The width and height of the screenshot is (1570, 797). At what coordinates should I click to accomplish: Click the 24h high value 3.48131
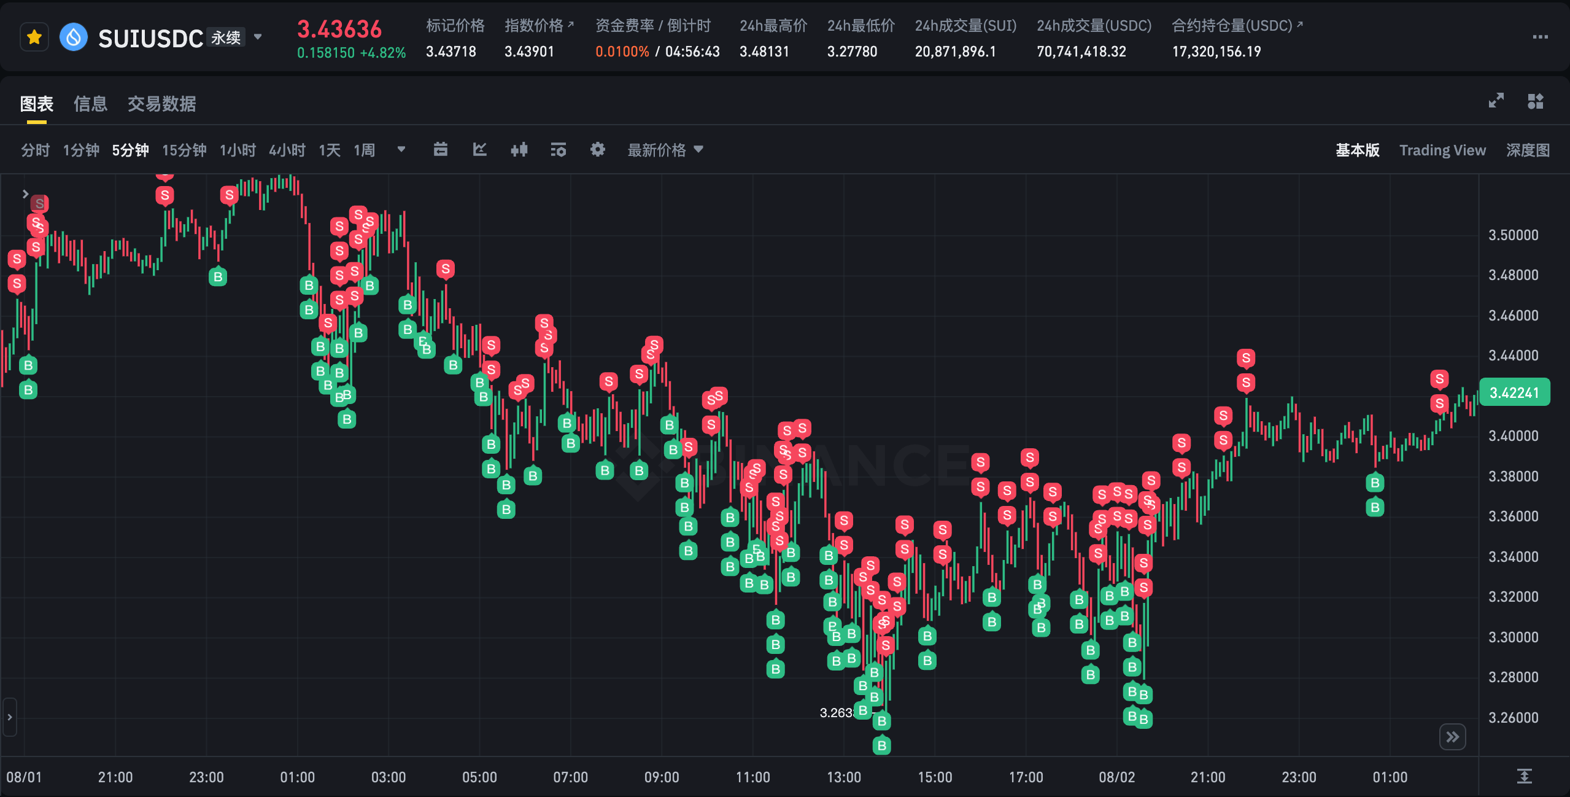[x=764, y=51]
